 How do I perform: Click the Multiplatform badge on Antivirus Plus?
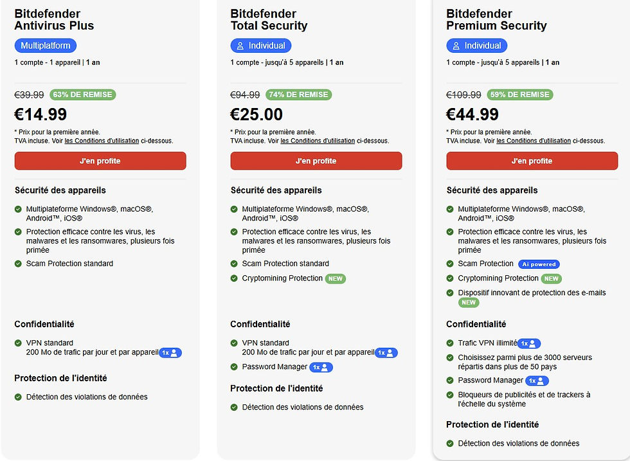pos(46,46)
